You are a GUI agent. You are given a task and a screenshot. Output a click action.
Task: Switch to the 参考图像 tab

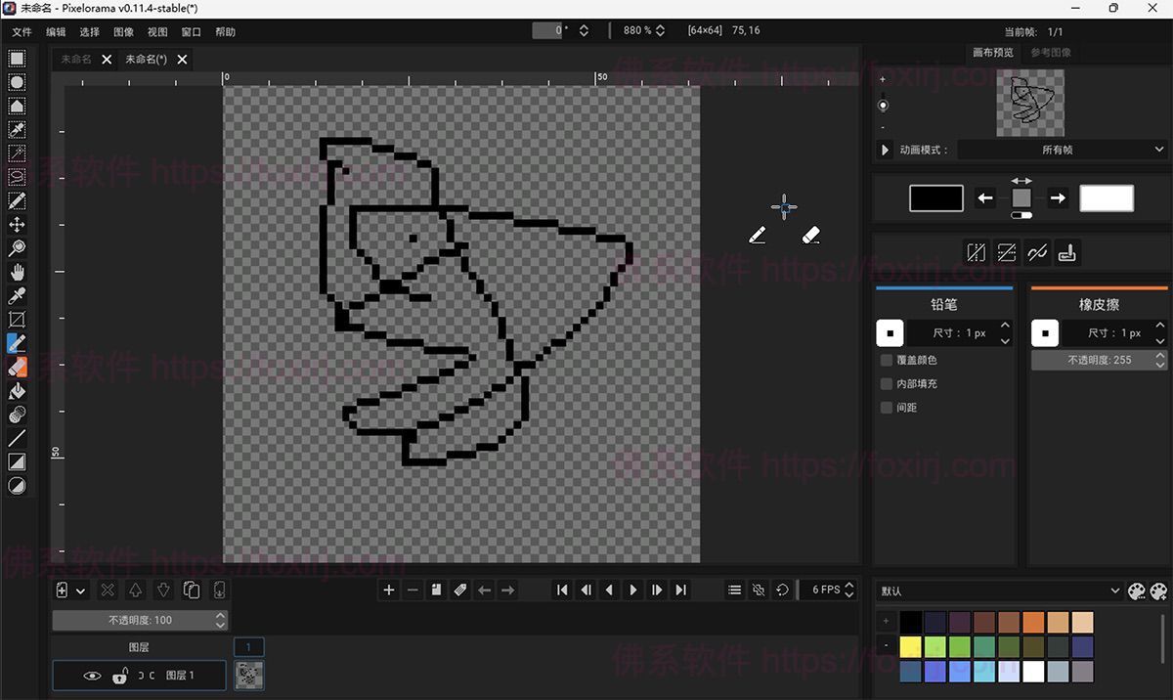tap(1051, 53)
